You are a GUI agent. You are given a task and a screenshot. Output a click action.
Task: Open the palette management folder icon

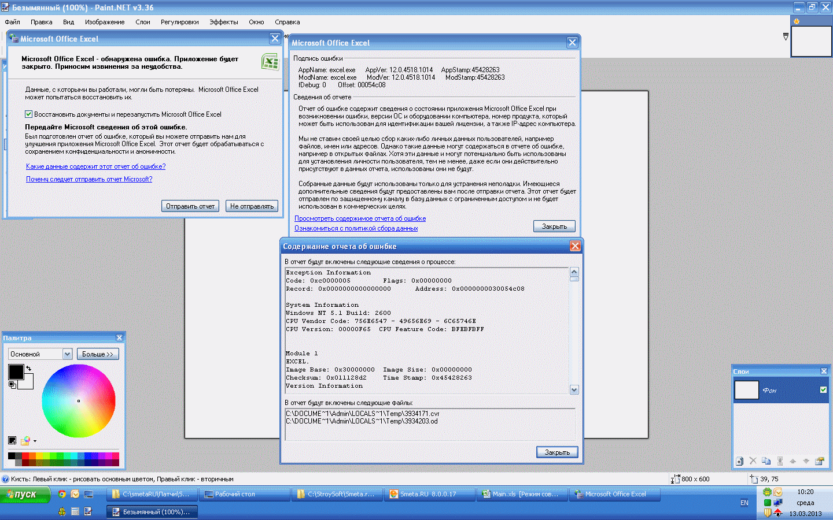point(25,441)
